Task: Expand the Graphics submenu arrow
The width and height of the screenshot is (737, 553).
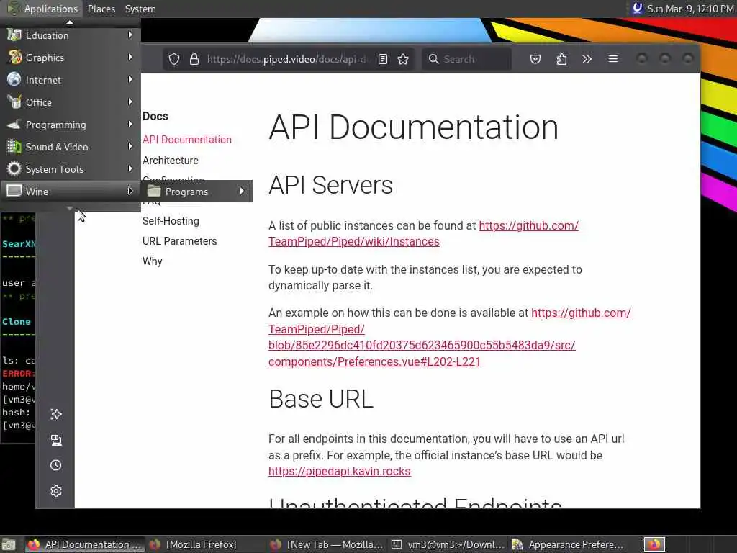Action: point(130,57)
